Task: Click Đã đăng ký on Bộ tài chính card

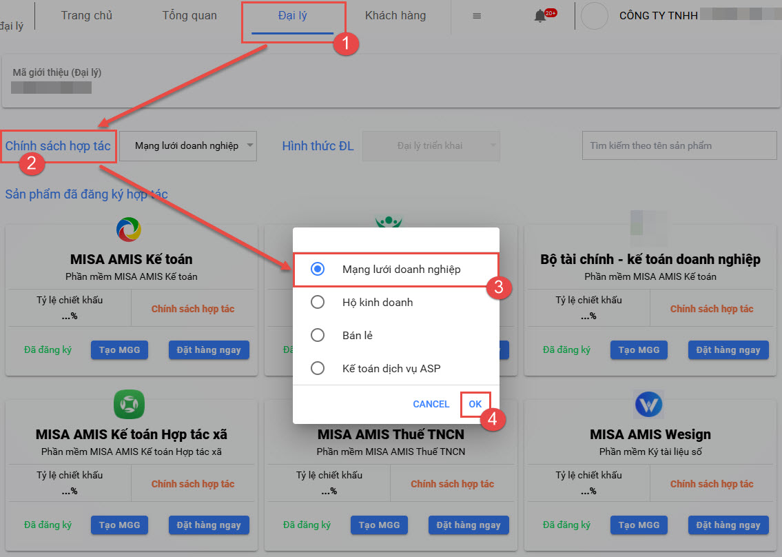Action: 566,350
